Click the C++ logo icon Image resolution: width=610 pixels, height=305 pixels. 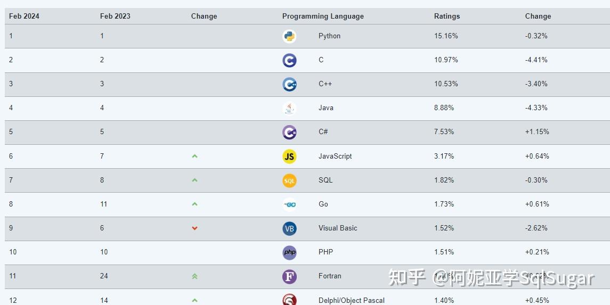[289, 84]
